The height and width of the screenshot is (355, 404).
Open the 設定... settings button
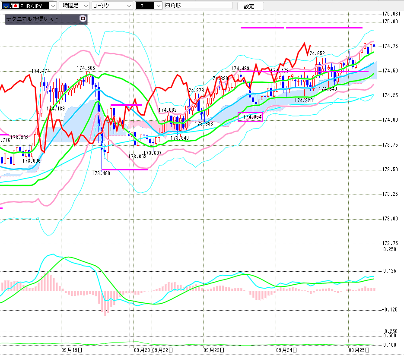253,6
